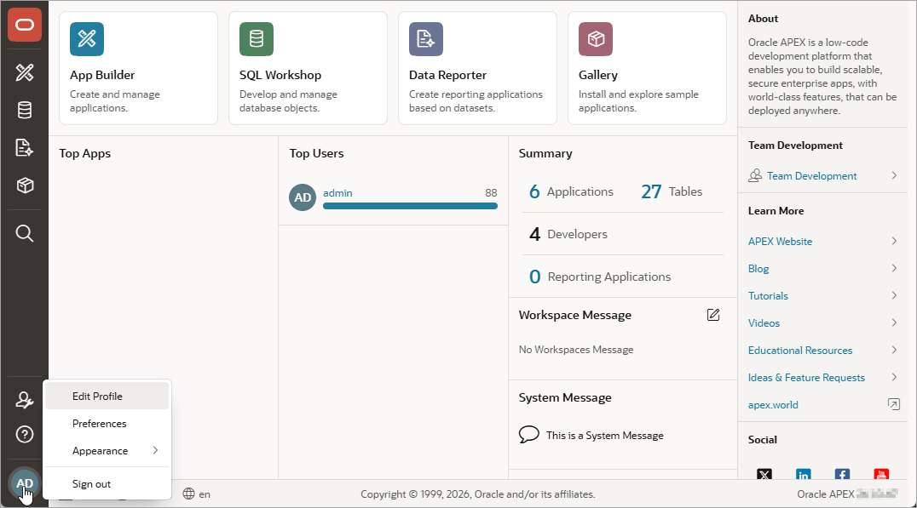Click the App Builder card title
Image resolution: width=917 pixels, height=508 pixels.
(x=102, y=75)
